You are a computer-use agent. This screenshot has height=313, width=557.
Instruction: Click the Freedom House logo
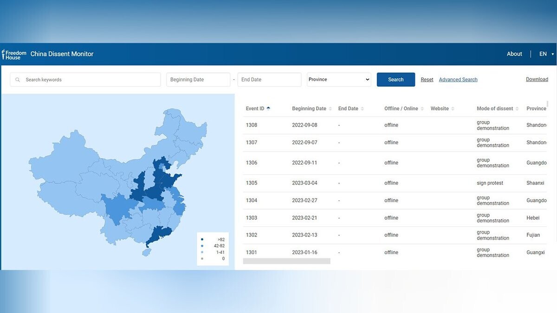coord(14,54)
